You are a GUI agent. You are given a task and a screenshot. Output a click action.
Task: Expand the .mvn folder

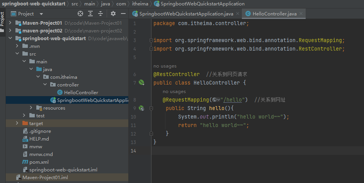point(17,46)
